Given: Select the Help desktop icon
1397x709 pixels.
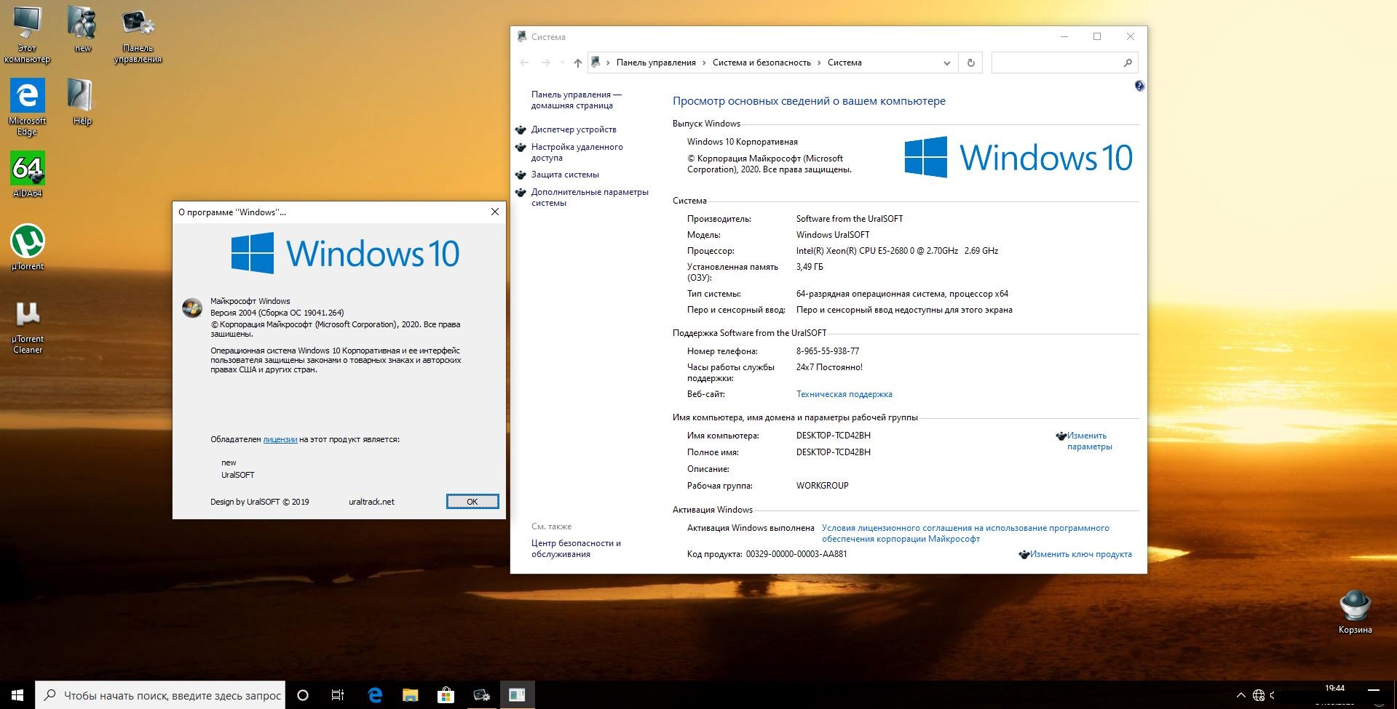Looking at the screenshot, I should tap(82, 102).
